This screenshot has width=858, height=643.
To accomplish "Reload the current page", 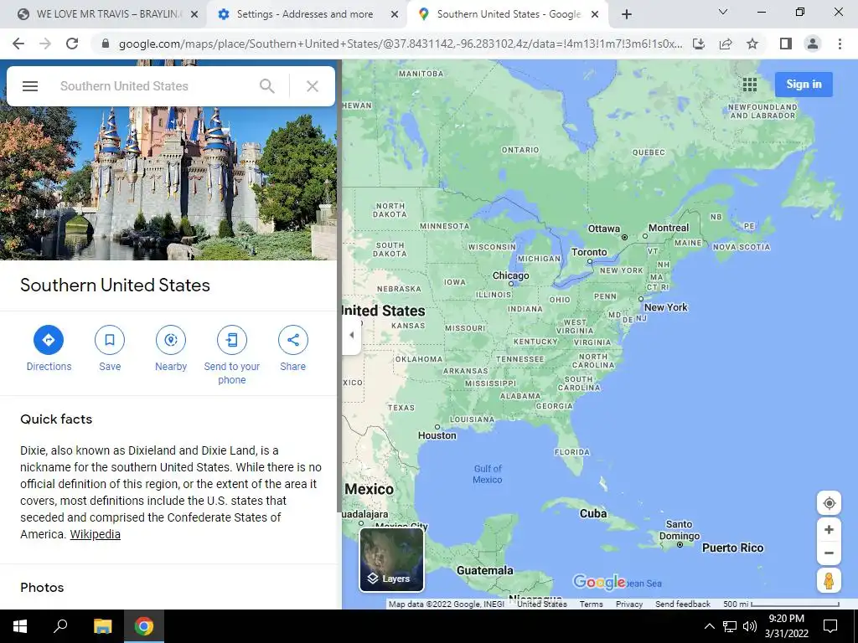I will tap(72, 44).
